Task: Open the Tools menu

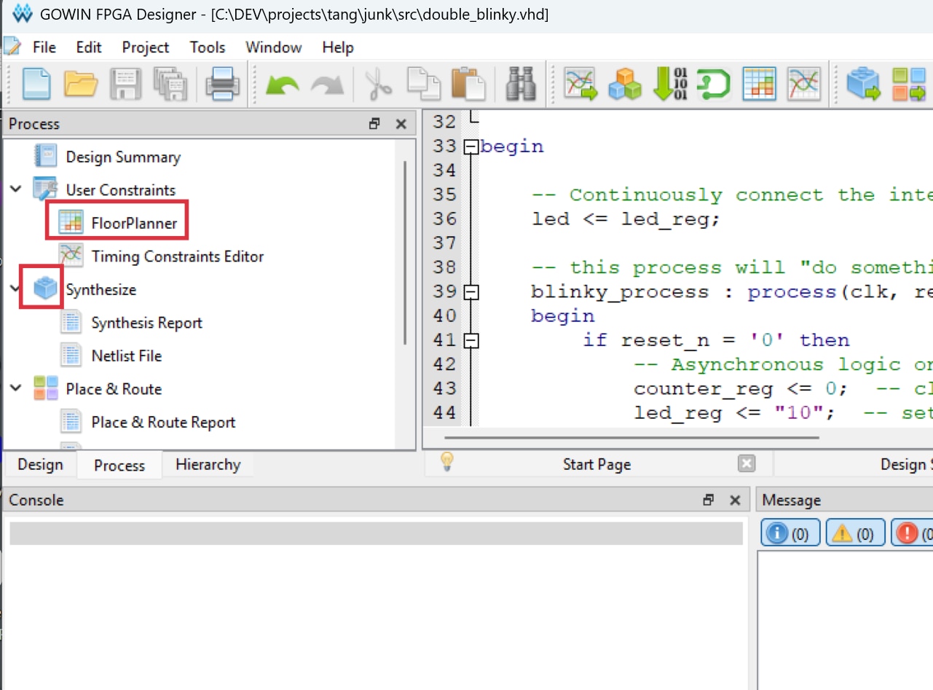Action: pyautogui.click(x=208, y=47)
